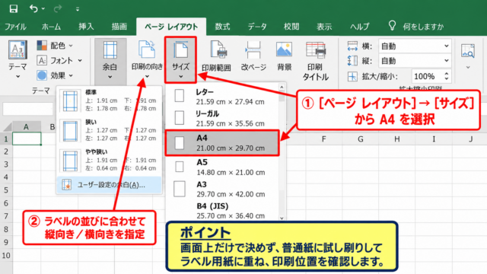Open 印刷の向き orientation menu

[147, 60]
